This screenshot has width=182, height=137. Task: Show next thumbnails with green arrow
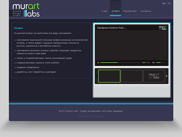click(x=167, y=76)
